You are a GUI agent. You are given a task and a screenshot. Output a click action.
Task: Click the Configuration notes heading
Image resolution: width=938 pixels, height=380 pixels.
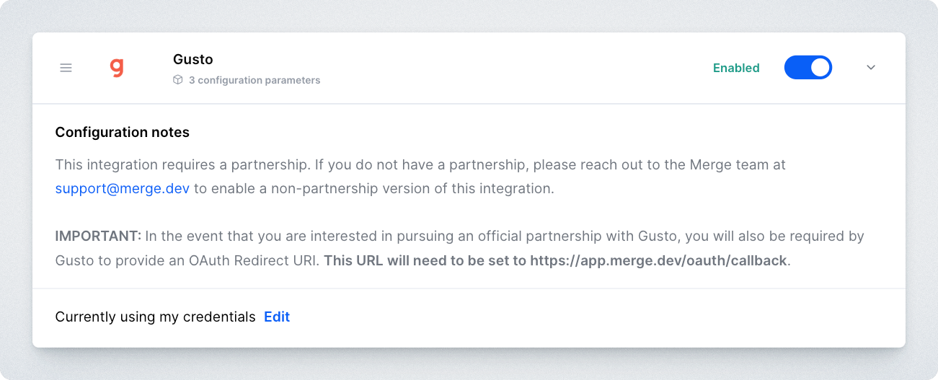pyautogui.click(x=122, y=132)
